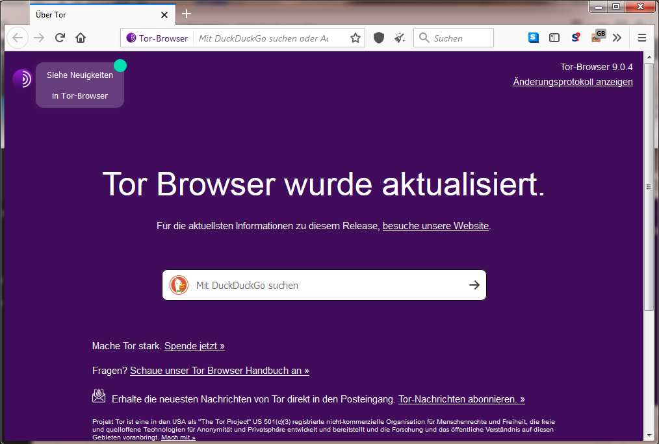Open Schaue unser Tor Browser Handbuch an link

click(x=220, y=371)
